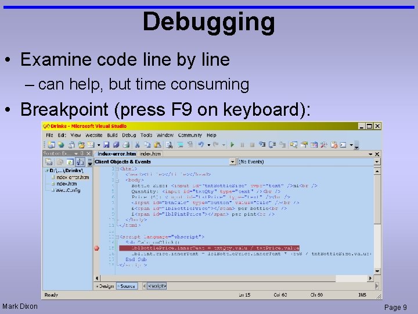The image size is (418, 314).
Task: Click the Object Browser toolbar icon
Action: (x=314, y=145)
